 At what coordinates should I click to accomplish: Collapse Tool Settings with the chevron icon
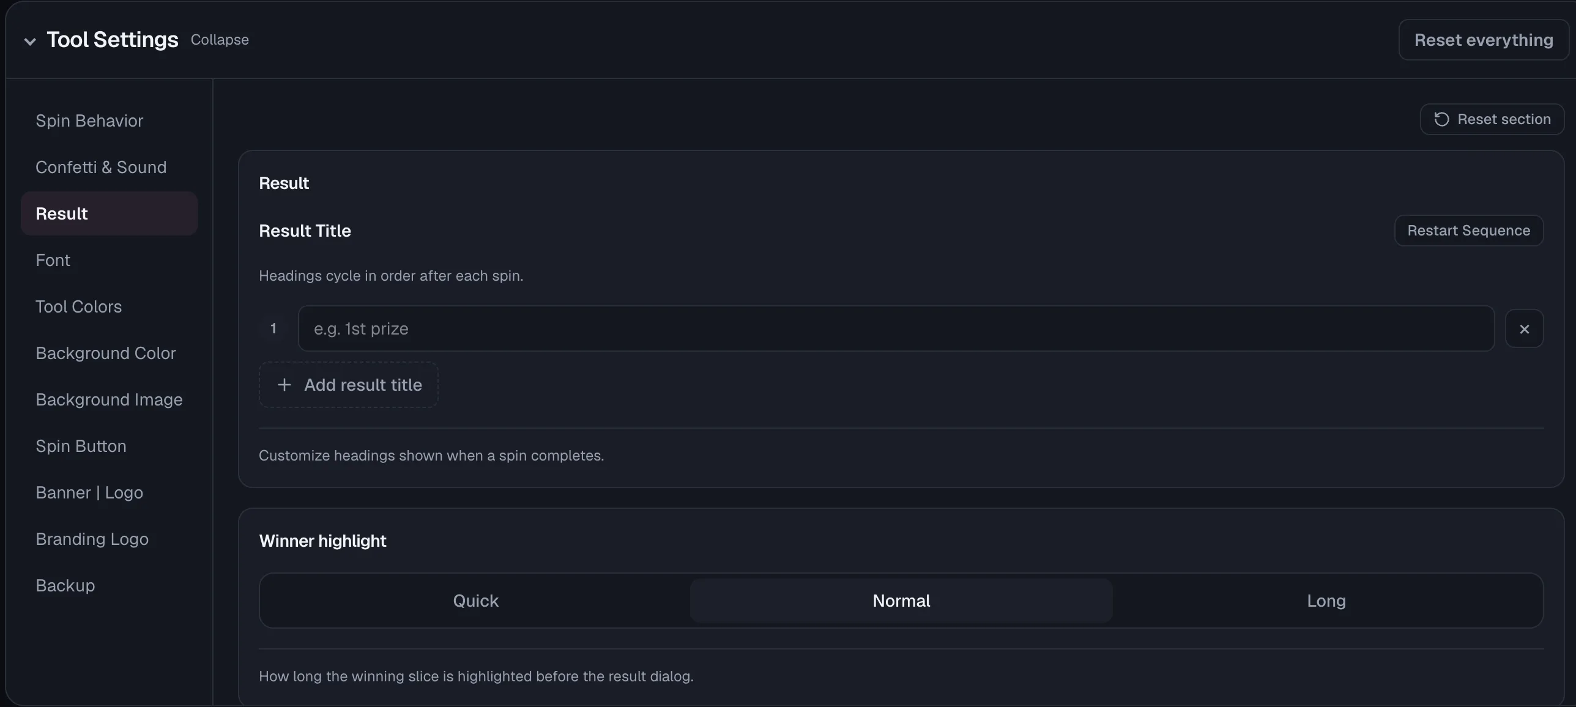[x=29, y=41]
